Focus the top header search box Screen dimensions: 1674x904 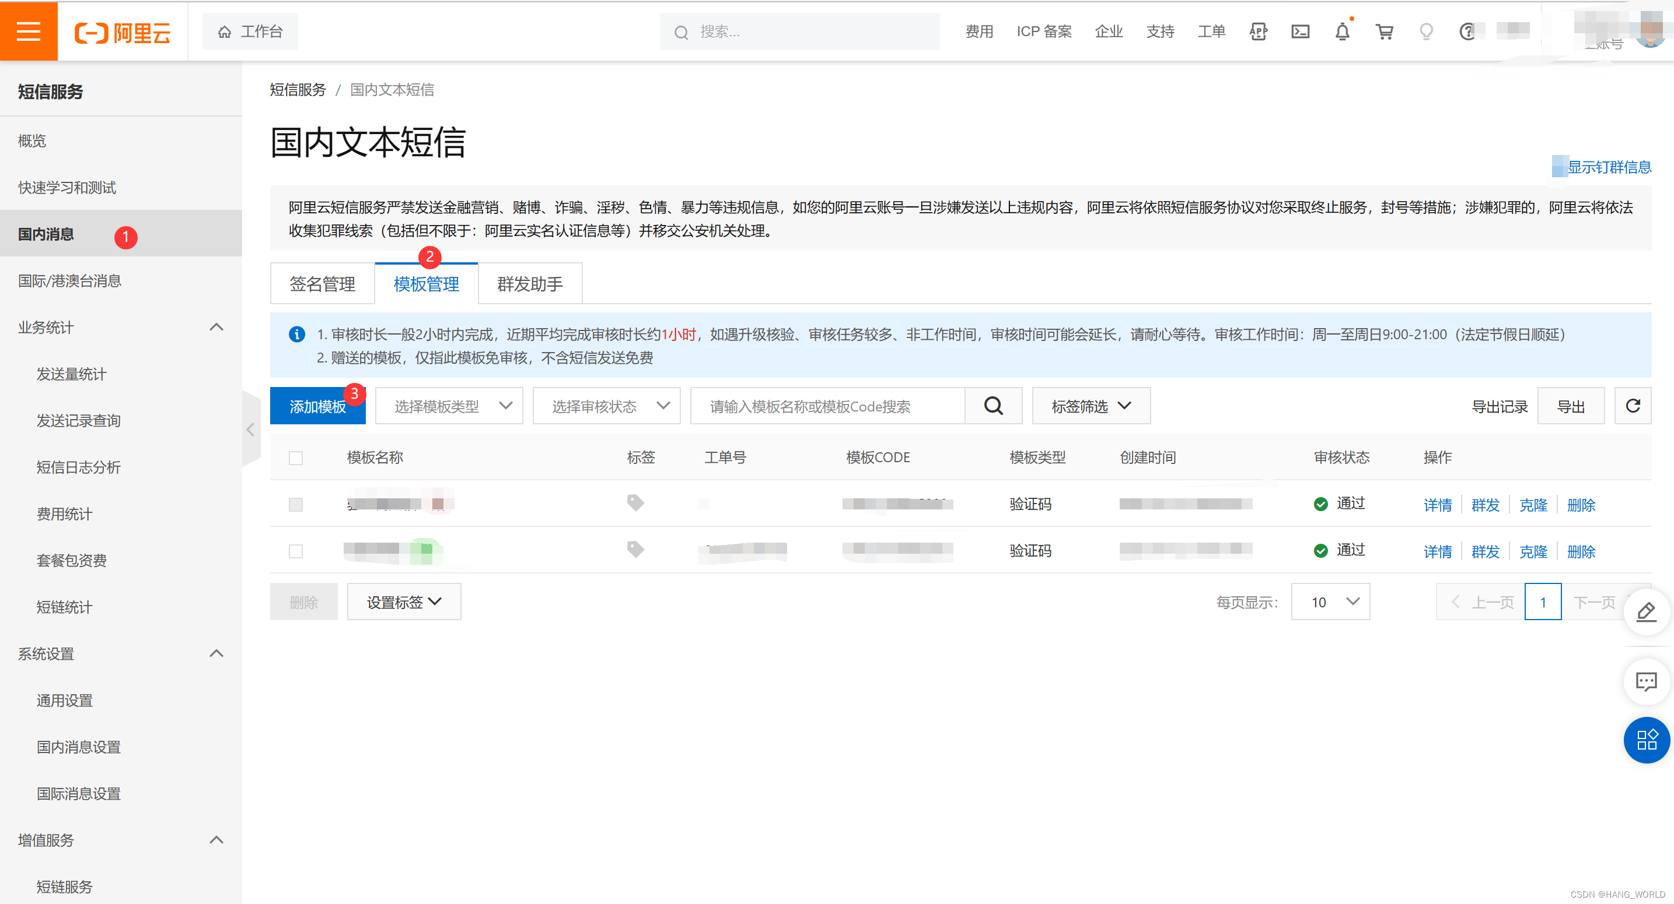(799, 32)
